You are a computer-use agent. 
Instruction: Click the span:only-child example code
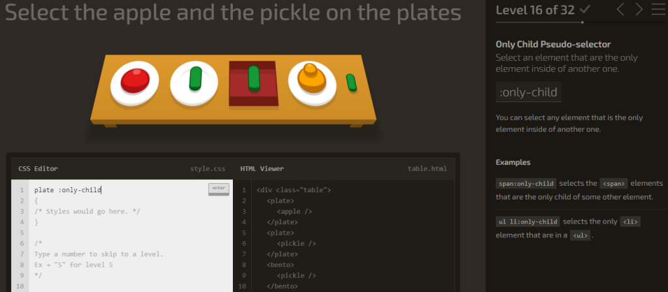coord(526,183)
